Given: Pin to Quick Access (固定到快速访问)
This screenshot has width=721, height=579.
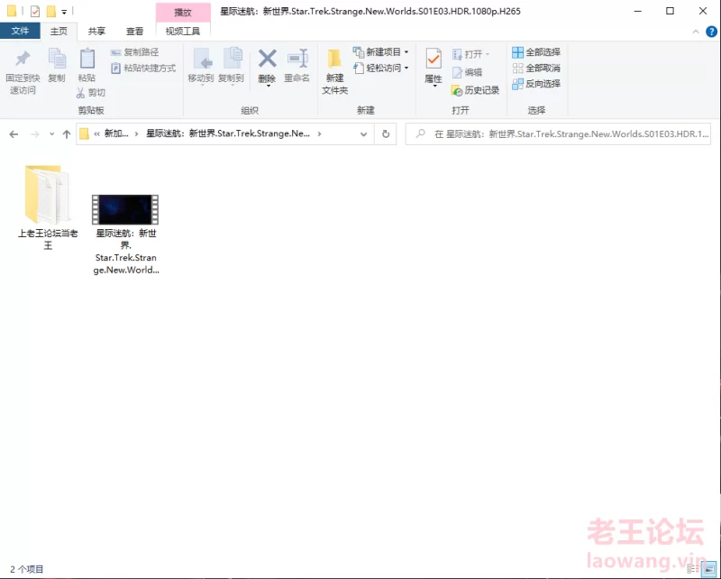Looking at the screenshot, I should coord(23,72).
